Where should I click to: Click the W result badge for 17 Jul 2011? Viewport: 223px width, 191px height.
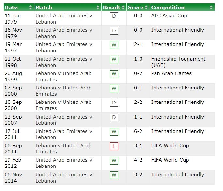click(x=114, y=132)
